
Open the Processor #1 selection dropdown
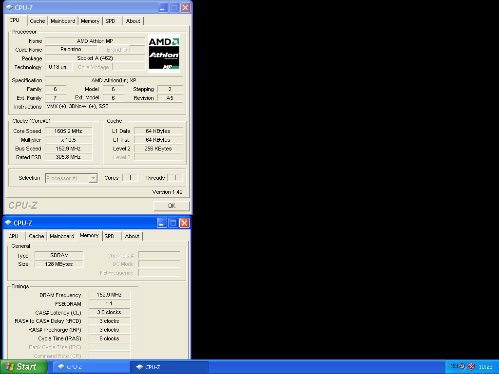coord(93,178)
